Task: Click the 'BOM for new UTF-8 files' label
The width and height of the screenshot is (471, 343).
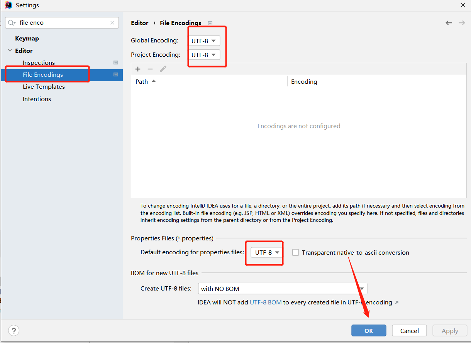Action: [164, 273]
